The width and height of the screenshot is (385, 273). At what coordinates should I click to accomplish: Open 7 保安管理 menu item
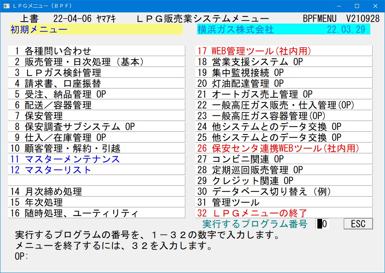96,116
